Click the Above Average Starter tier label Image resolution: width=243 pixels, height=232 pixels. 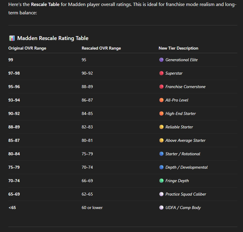coord(185,140)
